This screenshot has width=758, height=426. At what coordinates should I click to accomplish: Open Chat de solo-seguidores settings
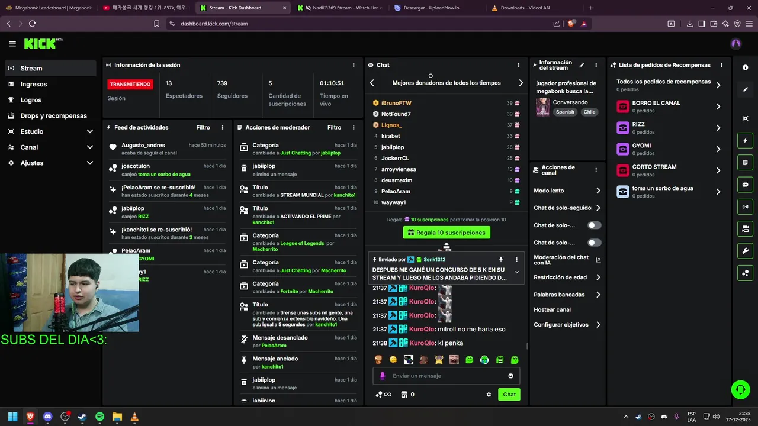pos(567,208)
